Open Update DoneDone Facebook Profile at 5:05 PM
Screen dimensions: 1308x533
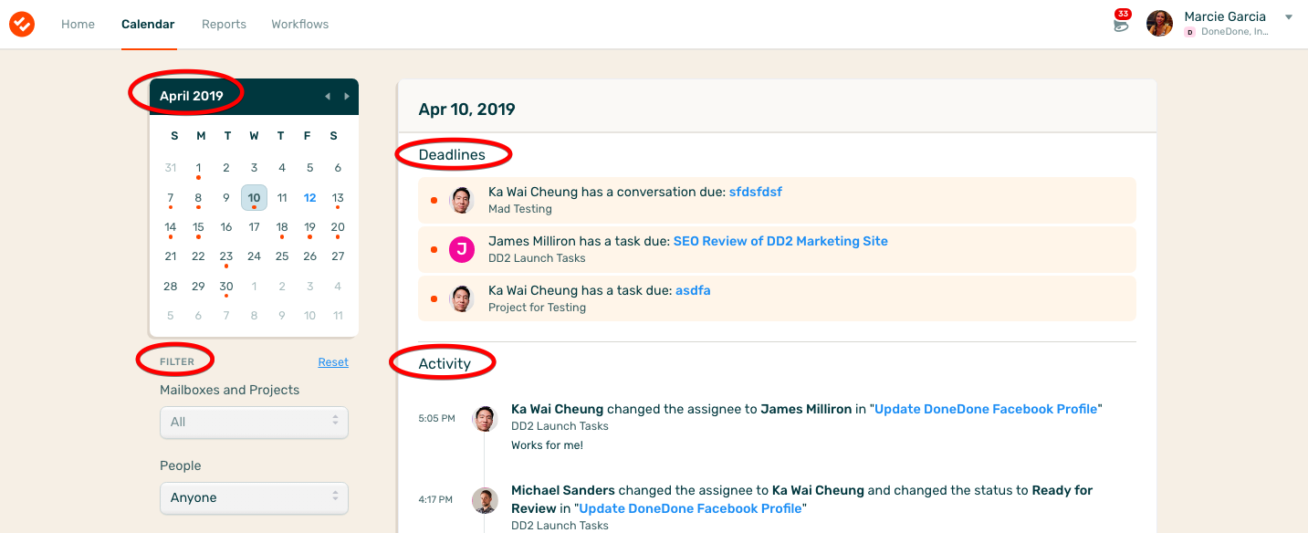click(986, 409)
